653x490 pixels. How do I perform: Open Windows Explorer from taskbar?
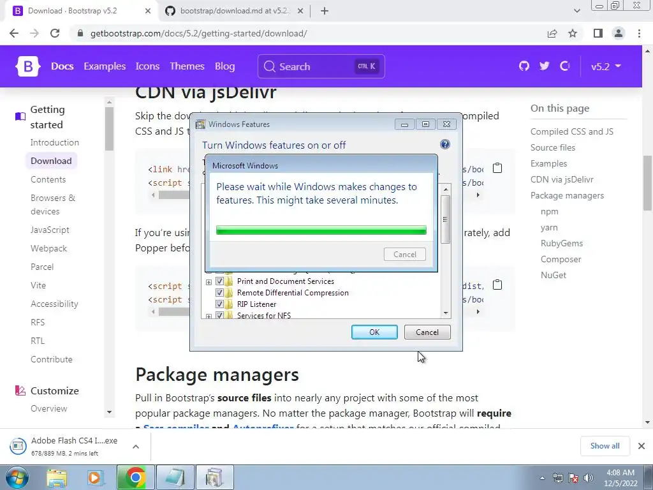(57, 477)
